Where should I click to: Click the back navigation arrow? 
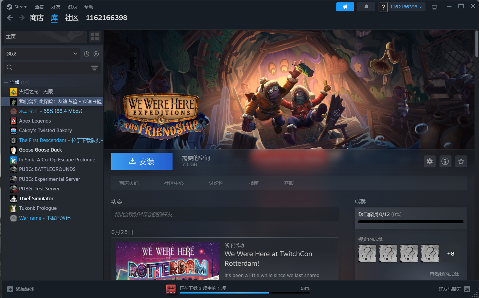[x=10, y=18]
